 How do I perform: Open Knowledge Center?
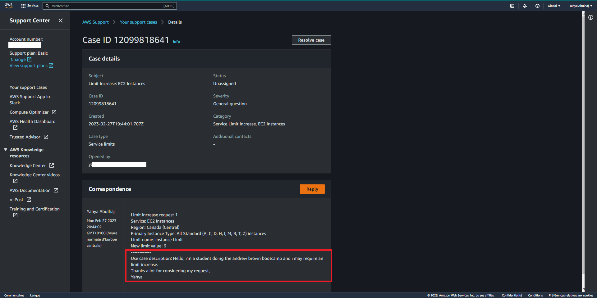pos(28,165)
